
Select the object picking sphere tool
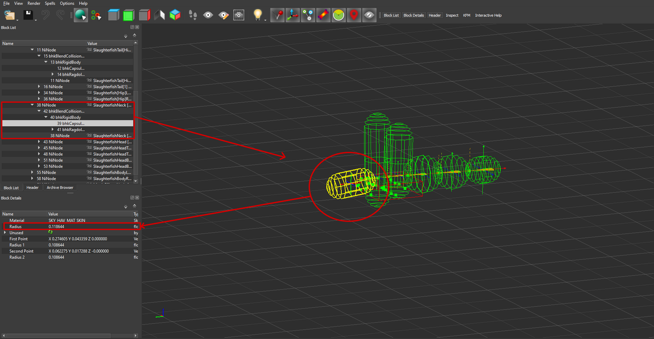[x=81, y=15]
